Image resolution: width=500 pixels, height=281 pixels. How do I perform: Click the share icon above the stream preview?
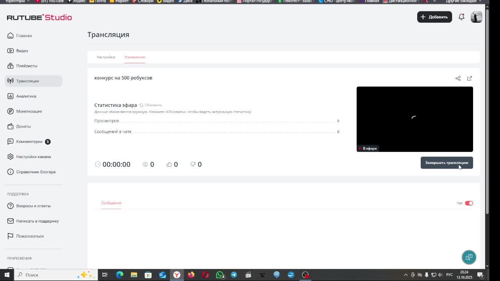[458, 78]
